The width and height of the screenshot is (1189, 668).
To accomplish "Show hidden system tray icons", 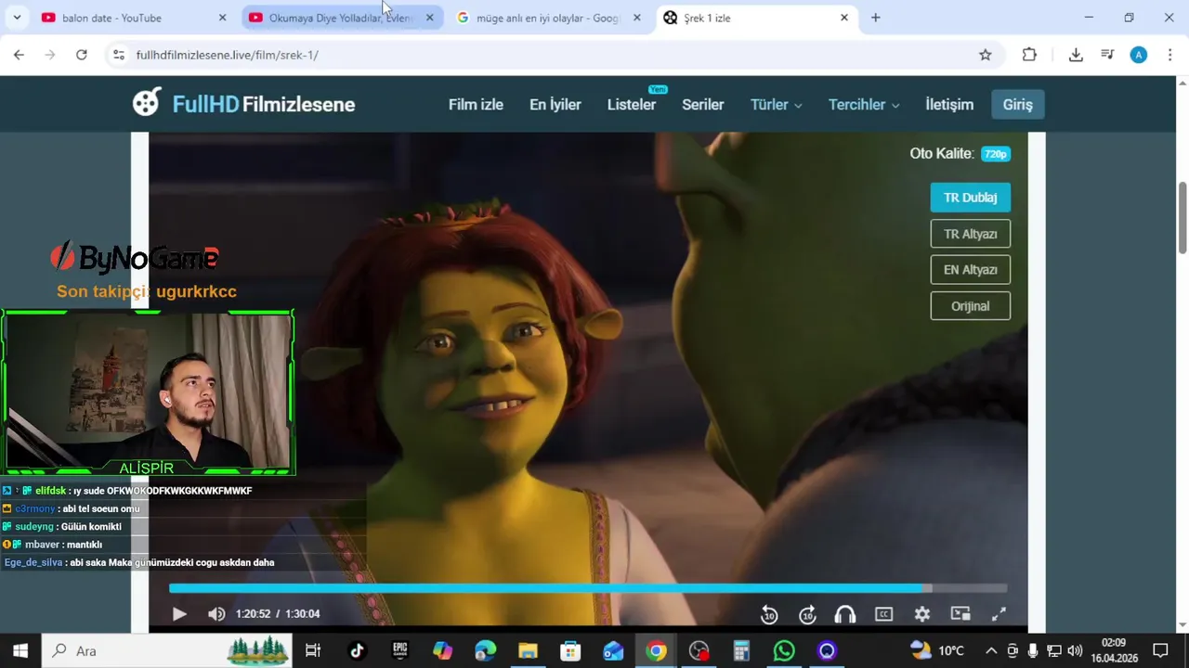I will tap(991, 650).
